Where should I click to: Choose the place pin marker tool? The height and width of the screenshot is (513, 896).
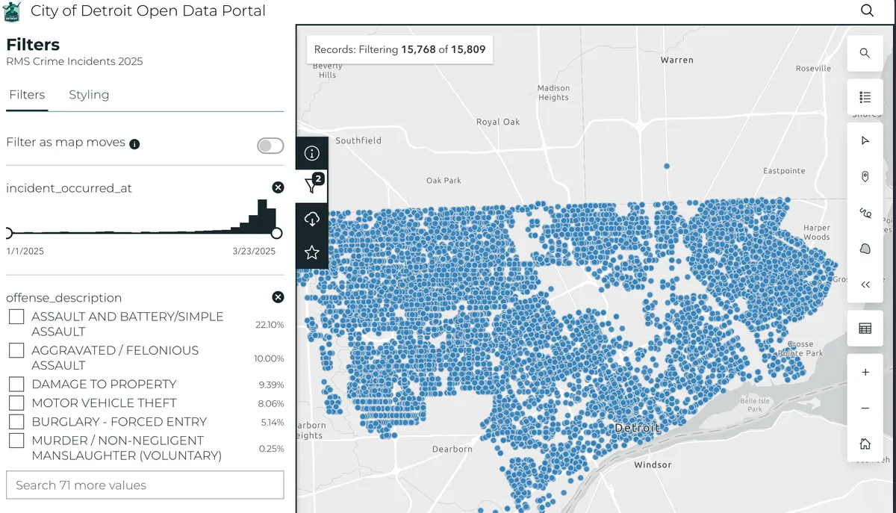[865, 177]
